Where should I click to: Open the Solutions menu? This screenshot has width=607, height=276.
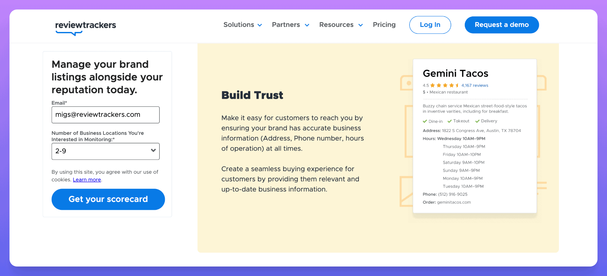(x=239, y=25)
